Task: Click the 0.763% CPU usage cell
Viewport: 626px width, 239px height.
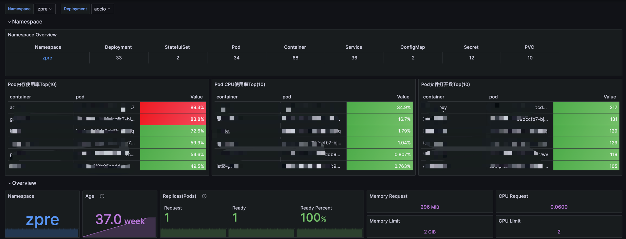Action: pos(380,166)
